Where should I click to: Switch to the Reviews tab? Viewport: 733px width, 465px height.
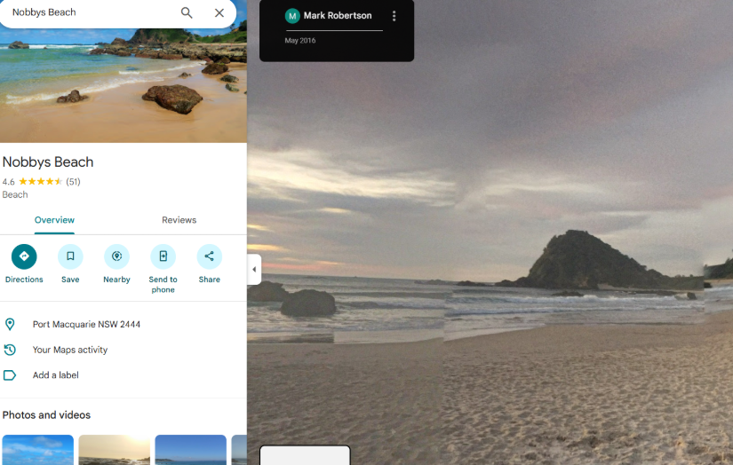coord(179,220)
